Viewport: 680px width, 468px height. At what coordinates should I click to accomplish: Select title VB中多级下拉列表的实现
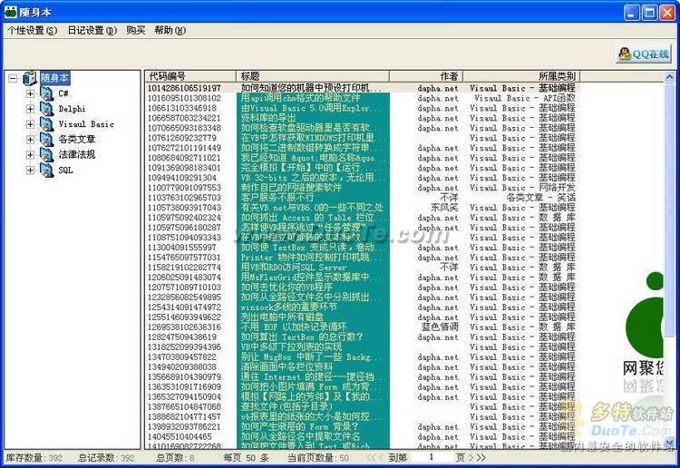point(291,347)
